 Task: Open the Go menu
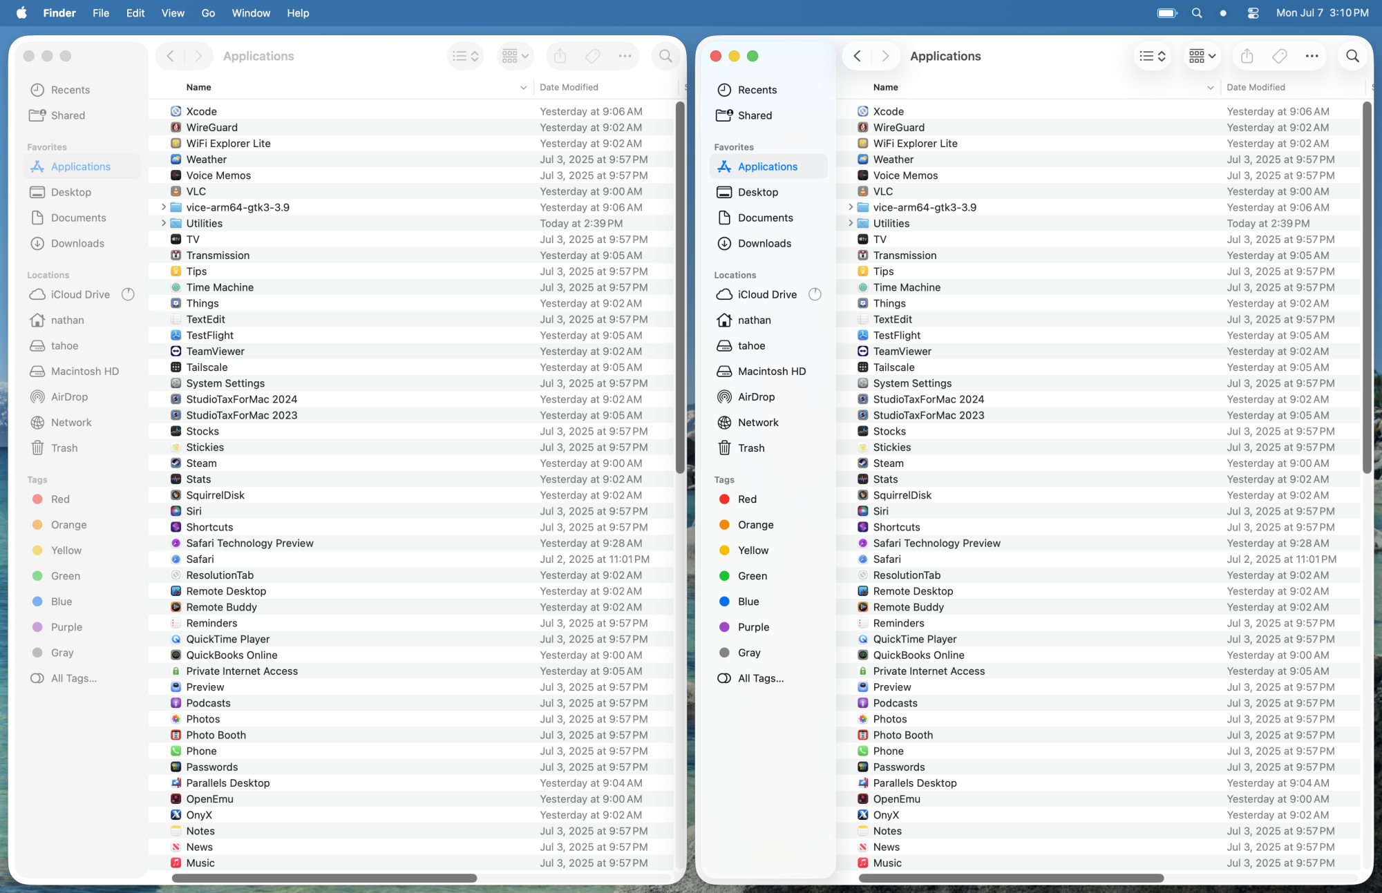(208, 13)
